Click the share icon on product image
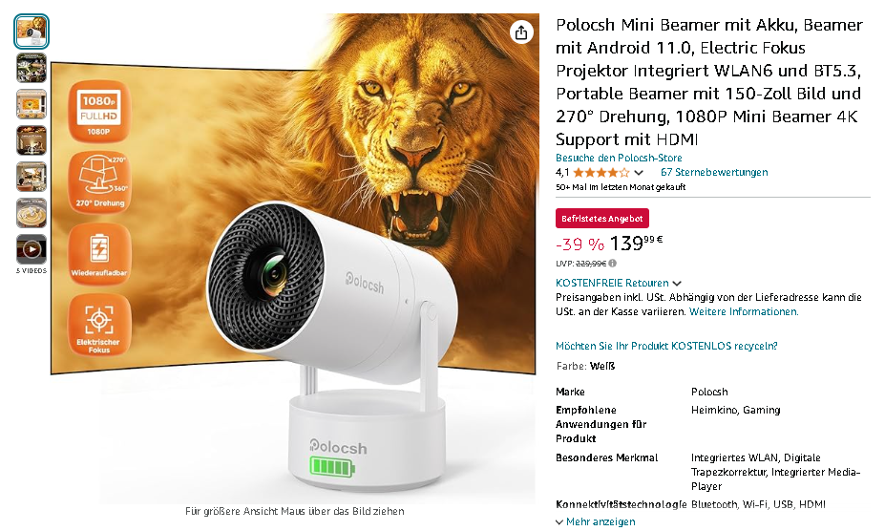 [x=521, y=32]
